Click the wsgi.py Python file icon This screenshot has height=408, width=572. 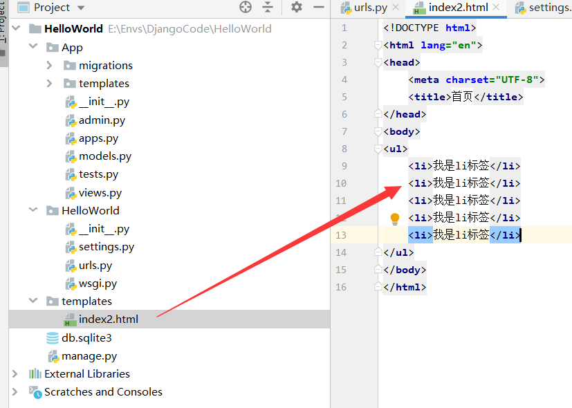point(71,284)
